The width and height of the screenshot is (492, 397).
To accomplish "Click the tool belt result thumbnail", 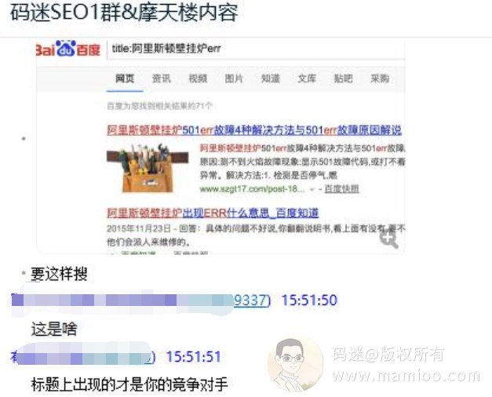I will pyautogui.click(x=148, y=168).
